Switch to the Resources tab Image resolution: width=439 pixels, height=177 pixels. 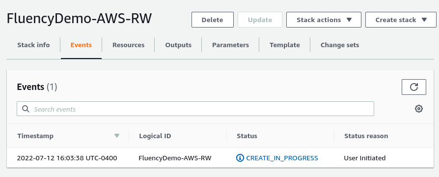(129, 45)
